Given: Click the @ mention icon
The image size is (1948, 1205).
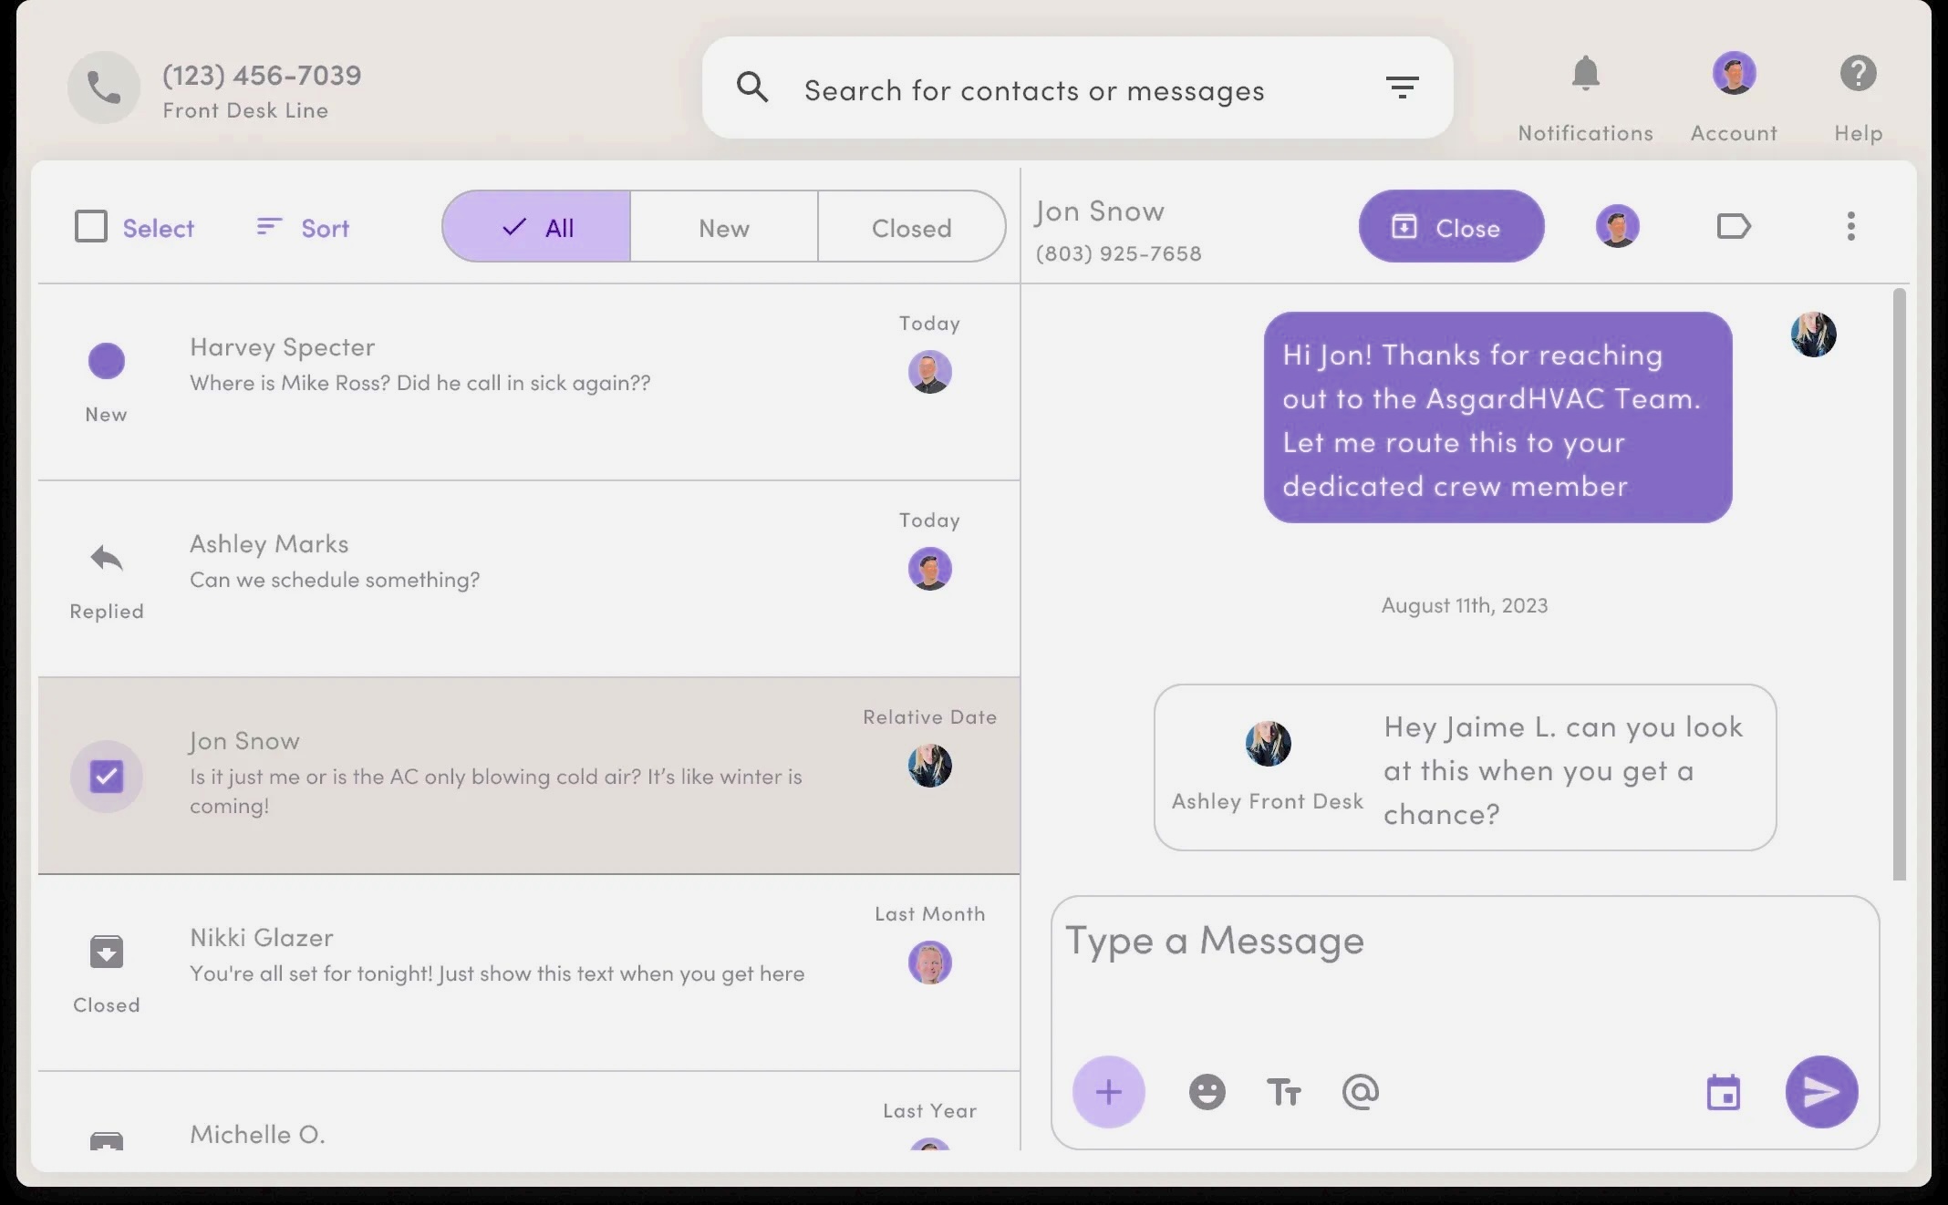Looking at the screenshot, I should (x=1360, y=1091).
